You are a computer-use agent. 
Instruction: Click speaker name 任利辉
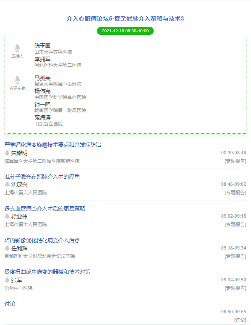click(x=19, y=248)
